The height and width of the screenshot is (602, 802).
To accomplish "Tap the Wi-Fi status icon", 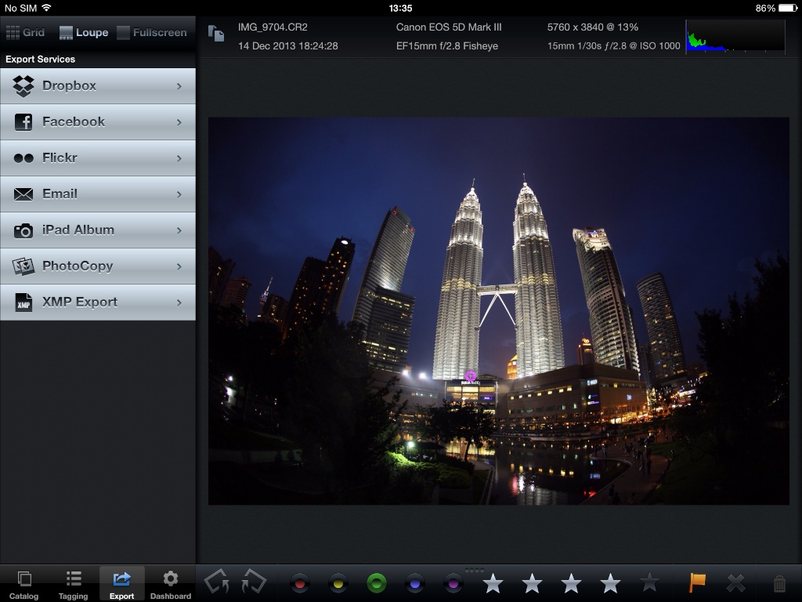I will click(x=46, y=8).
